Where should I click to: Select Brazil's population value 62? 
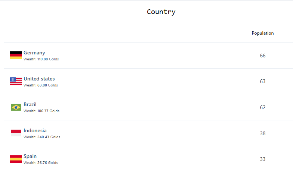click(263, 107)
